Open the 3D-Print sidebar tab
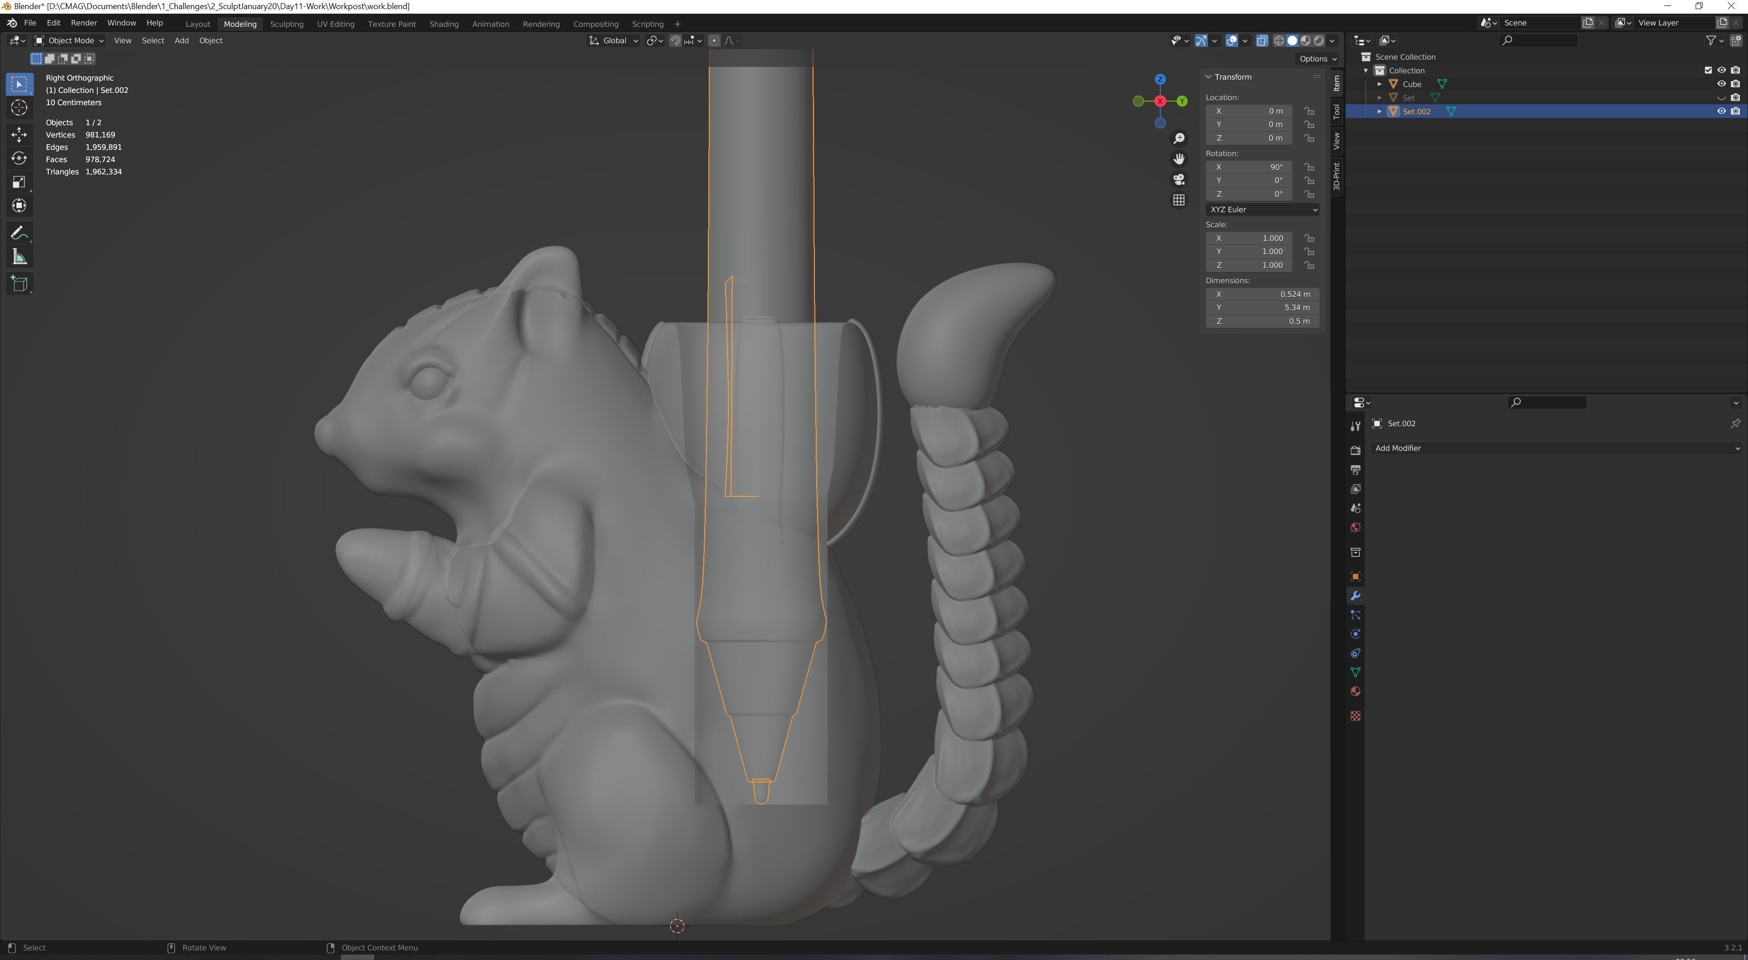1748x960 pixels. (1336, 177)
